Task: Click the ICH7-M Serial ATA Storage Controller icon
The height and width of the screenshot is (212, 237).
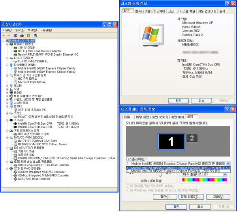Action: (15, 158)
